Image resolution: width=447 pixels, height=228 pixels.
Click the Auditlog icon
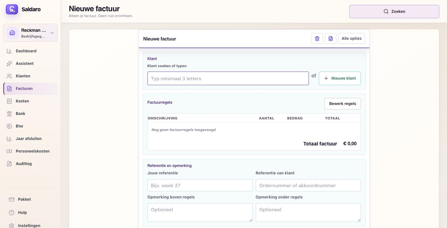pos(9,164)
